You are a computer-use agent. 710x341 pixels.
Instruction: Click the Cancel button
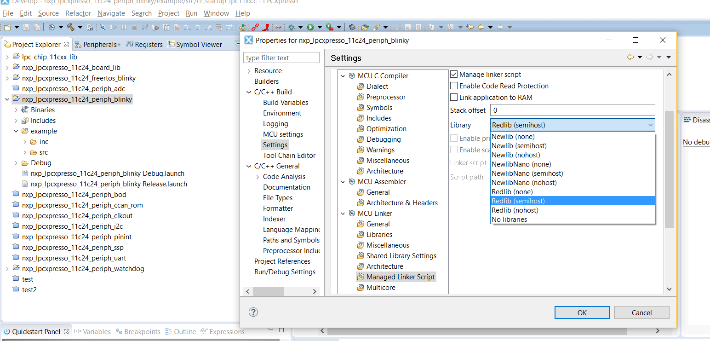click(641, 312)
